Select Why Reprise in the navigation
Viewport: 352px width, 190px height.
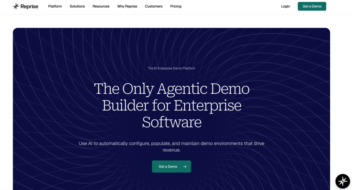coord(127,7)
